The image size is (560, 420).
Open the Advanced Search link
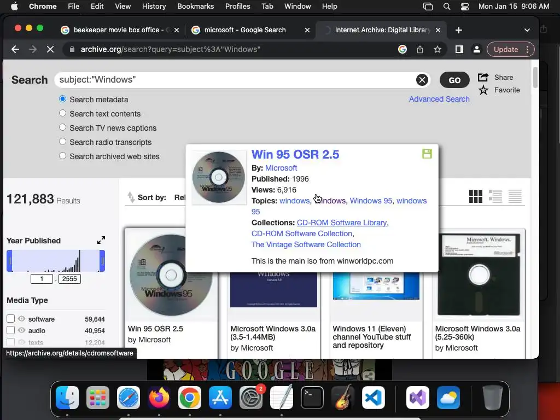pos(439,100)
